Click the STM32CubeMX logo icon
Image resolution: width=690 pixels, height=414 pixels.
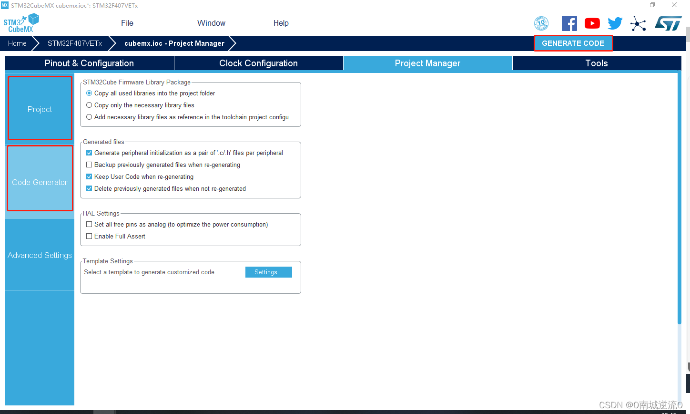coord(21,23)
